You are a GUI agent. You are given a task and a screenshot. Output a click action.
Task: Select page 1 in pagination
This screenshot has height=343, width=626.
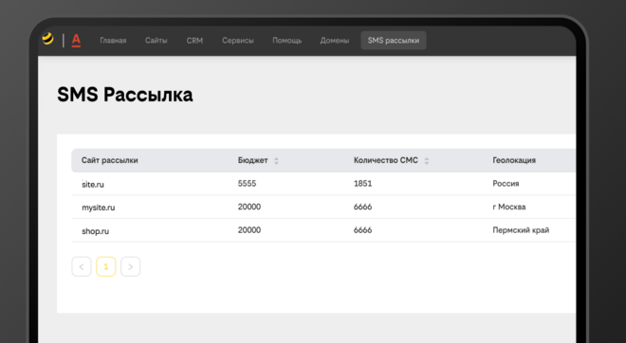106,266
